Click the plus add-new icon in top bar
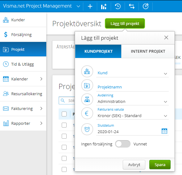Viewport: 182px width, 175px height. [90, 6]
